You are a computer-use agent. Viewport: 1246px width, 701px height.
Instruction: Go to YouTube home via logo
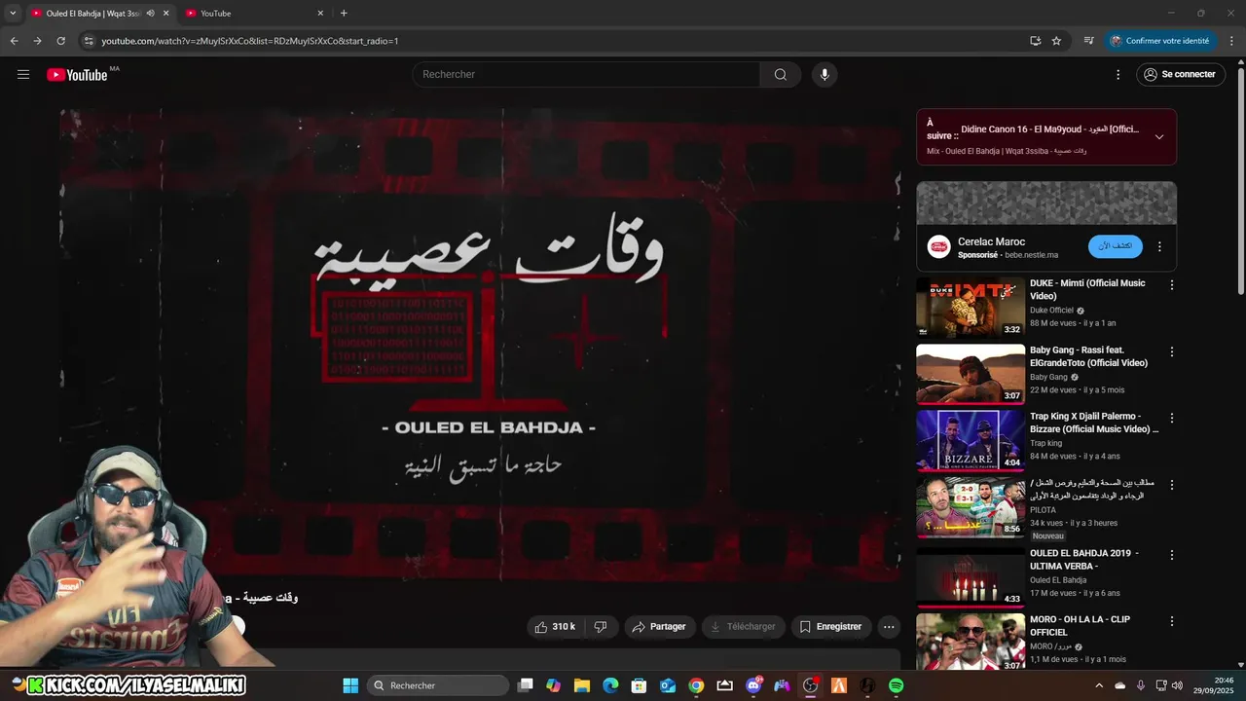coord(77,75)
